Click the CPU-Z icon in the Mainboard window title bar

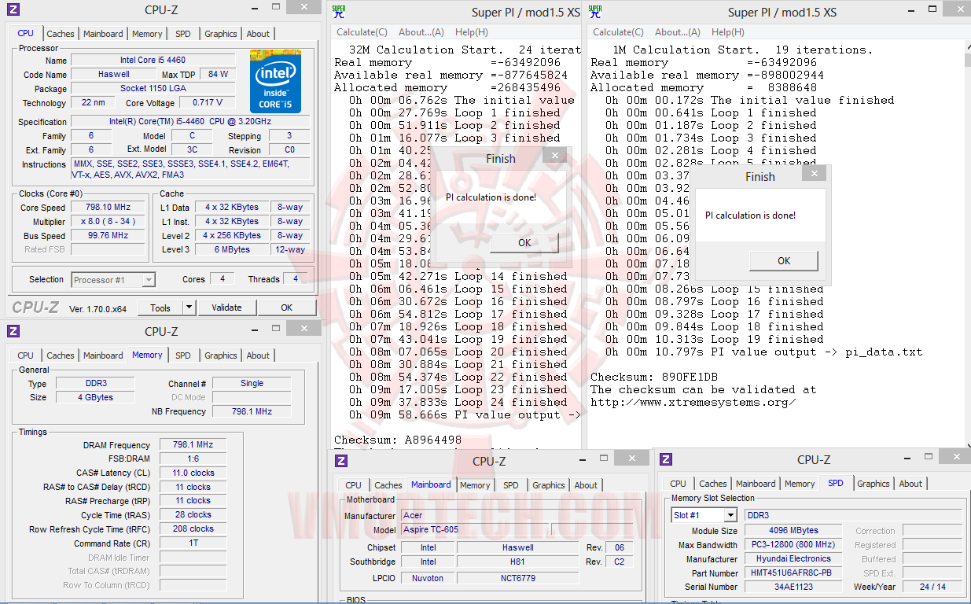tap(341, 461)
